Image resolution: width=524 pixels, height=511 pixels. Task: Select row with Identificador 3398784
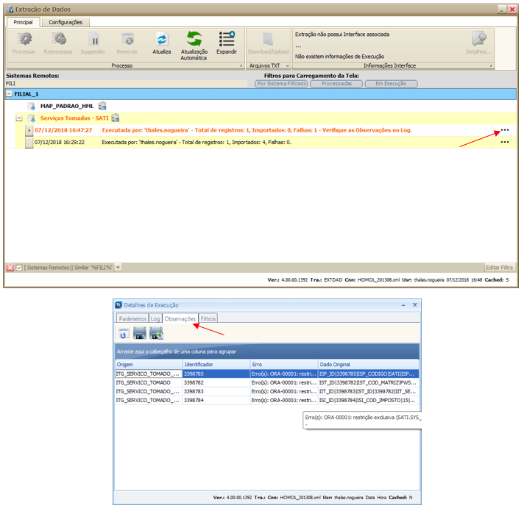click(266, 400)
